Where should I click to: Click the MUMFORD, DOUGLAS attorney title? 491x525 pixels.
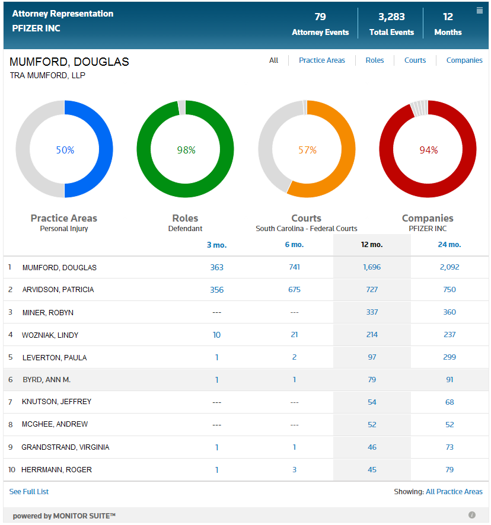pyautogui.click(x=69, y=62)
